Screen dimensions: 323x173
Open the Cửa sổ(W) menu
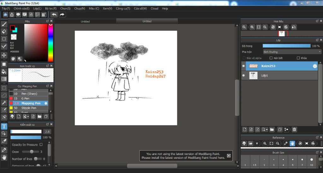[140, 9]
